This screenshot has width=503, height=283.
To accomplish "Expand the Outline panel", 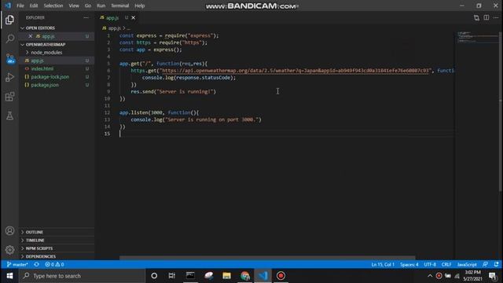I will (57, 232).
